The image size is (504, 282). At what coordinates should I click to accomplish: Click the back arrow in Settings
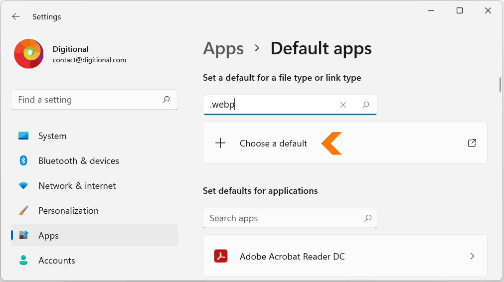click(x=16, y=17)
